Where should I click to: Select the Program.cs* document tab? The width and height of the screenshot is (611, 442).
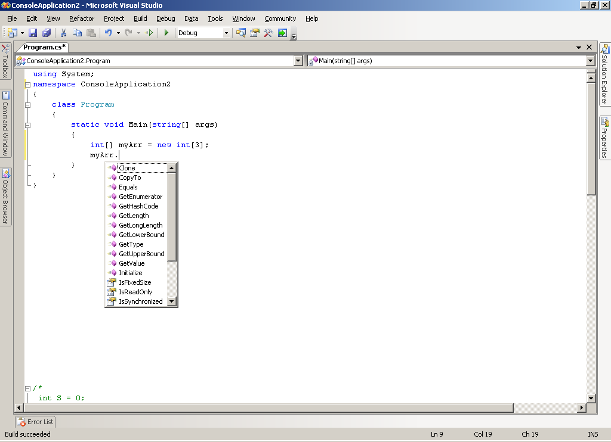(x=44, y=47)
